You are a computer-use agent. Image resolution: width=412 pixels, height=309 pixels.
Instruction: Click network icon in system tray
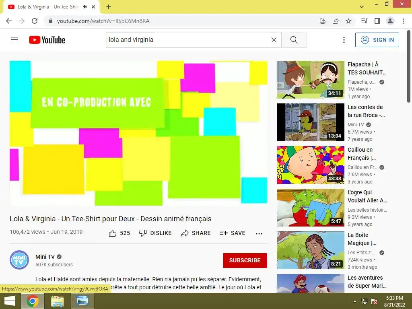pos(365,301)
